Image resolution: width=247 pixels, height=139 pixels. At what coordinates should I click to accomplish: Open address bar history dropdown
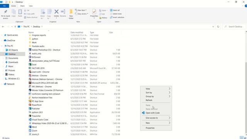click(213, 27)
